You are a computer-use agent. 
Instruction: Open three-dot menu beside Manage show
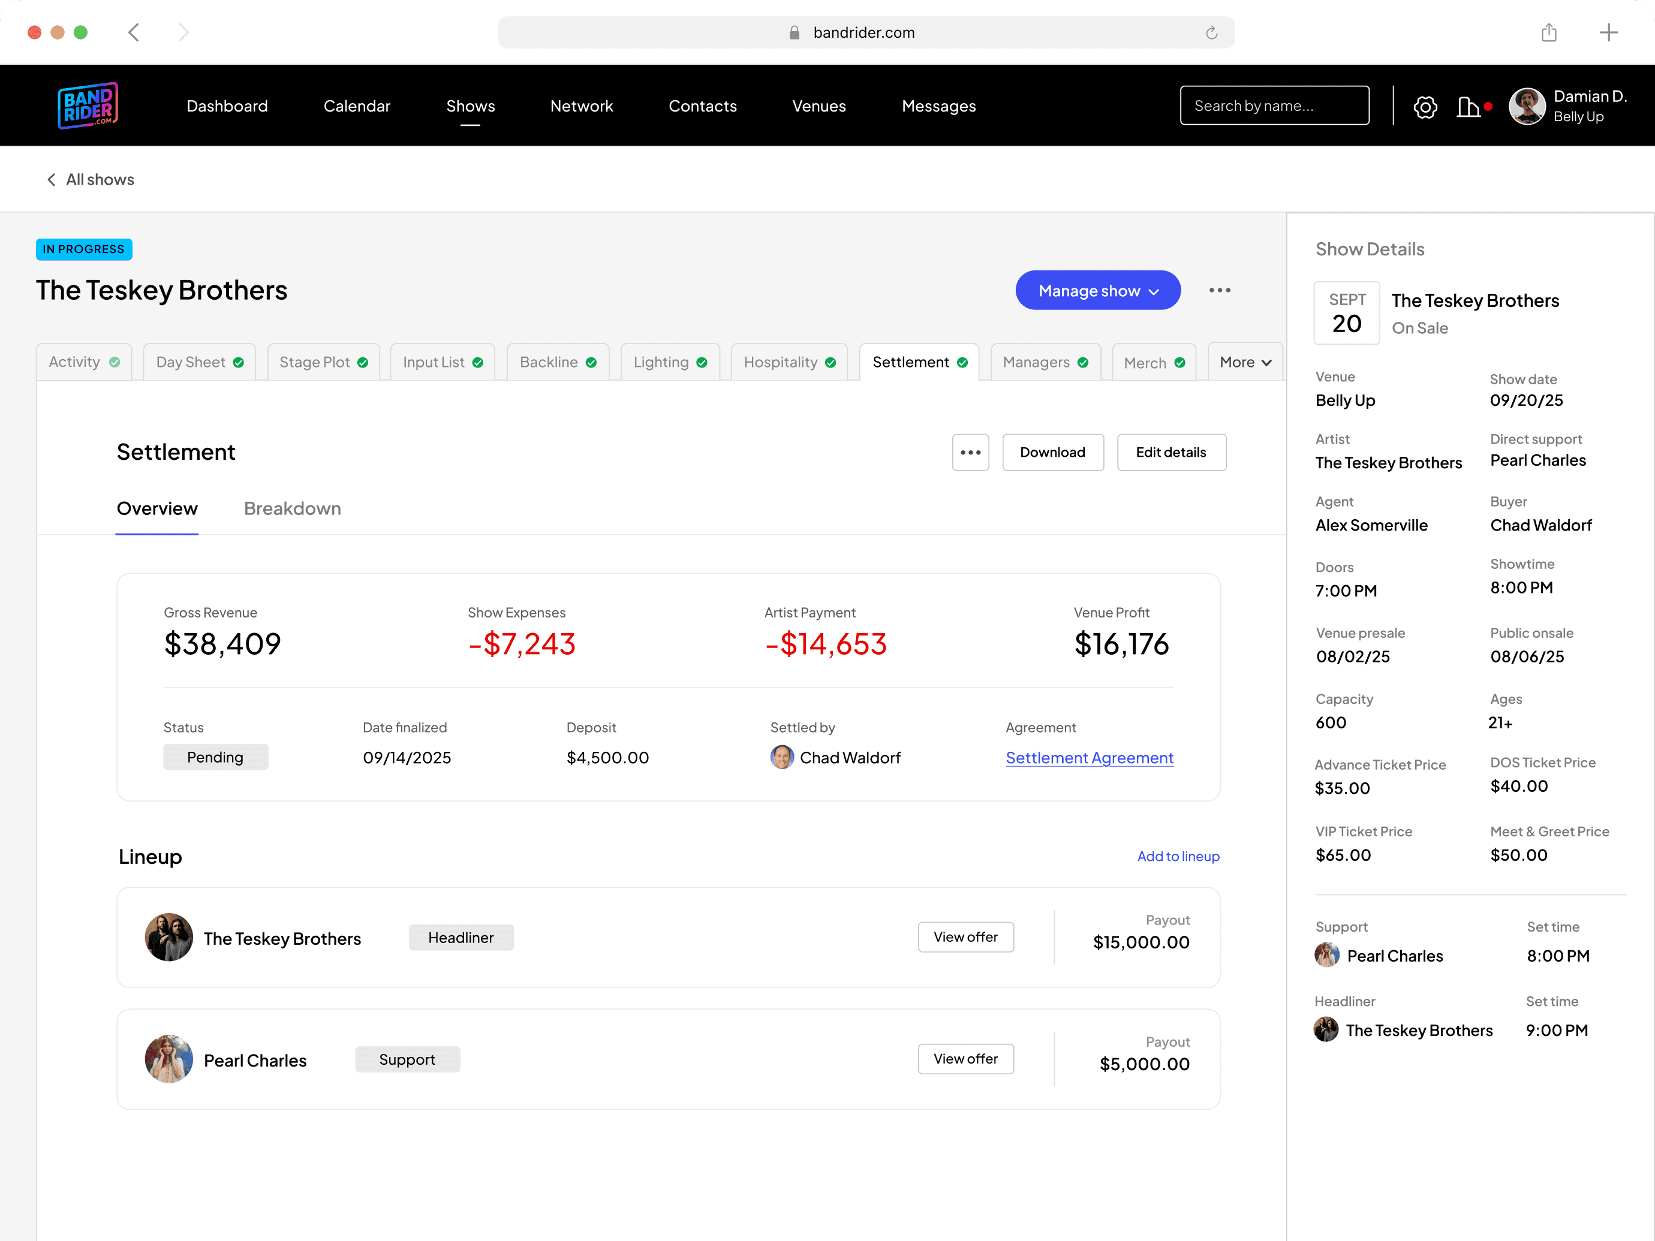click(x=1220, y=290)
